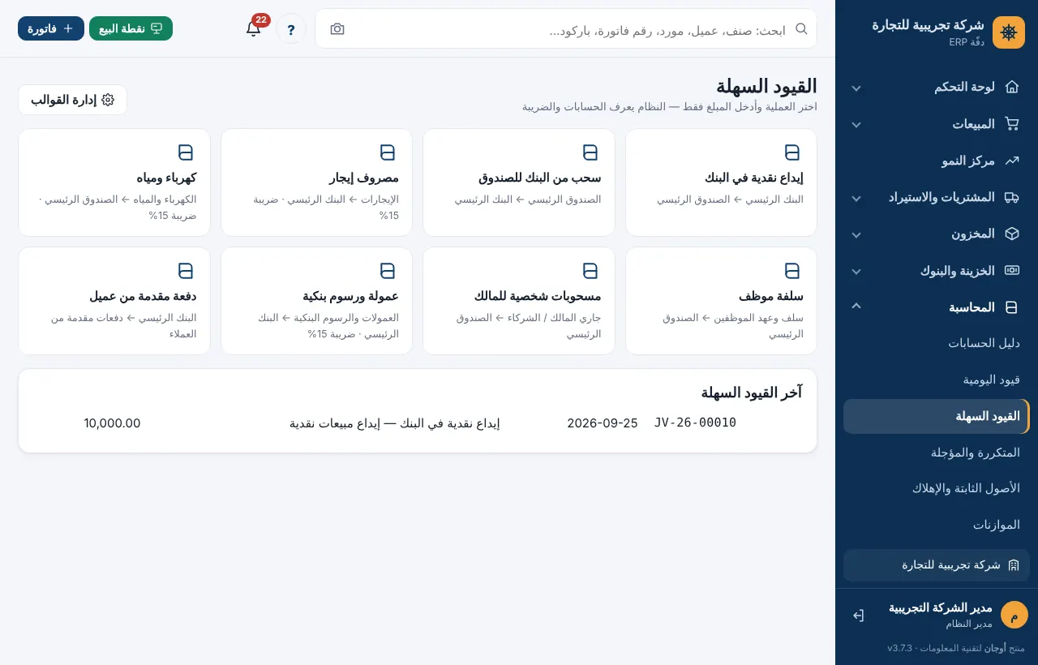
Task: Open المتكررة والمؤجلة menu item
Action: click(x=937, y=453)
